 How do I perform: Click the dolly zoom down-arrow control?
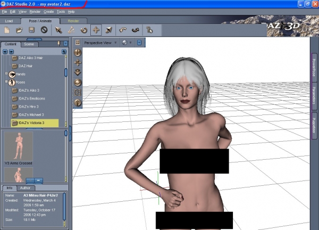tap(78, 72)
